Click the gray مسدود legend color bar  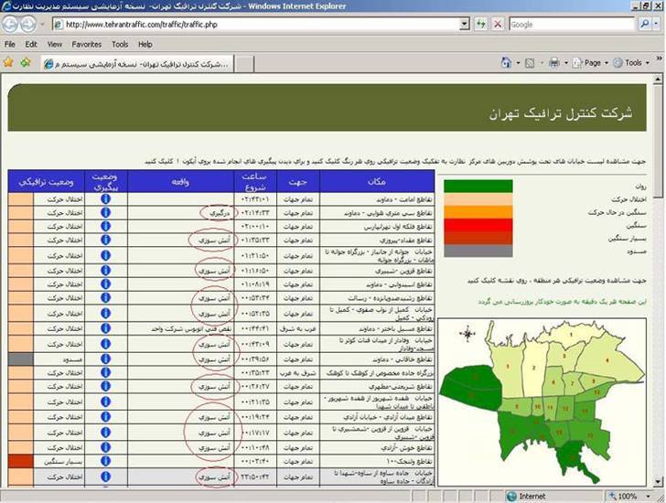click(x=478, y=251)
